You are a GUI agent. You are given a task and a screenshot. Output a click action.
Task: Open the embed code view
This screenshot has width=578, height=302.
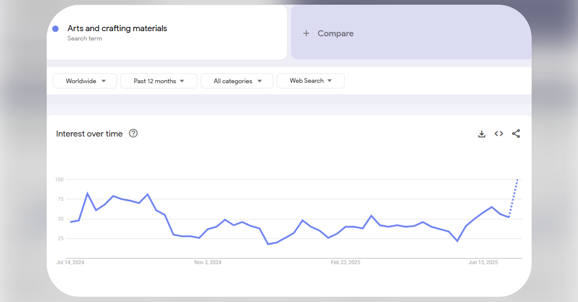click(x=499, y=133)
